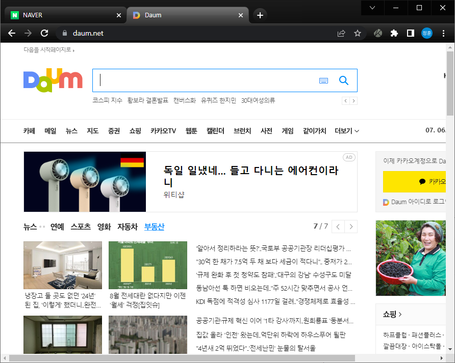Click the horizontal scrollbar thumb
This screenshot has width=455, height=363.
coord(182,358)
